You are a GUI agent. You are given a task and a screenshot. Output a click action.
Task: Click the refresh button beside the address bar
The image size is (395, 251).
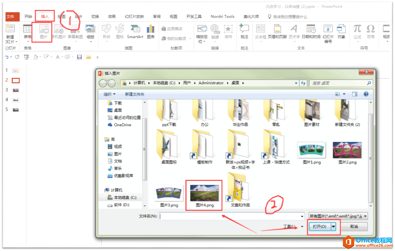click(x=303, y=83)
